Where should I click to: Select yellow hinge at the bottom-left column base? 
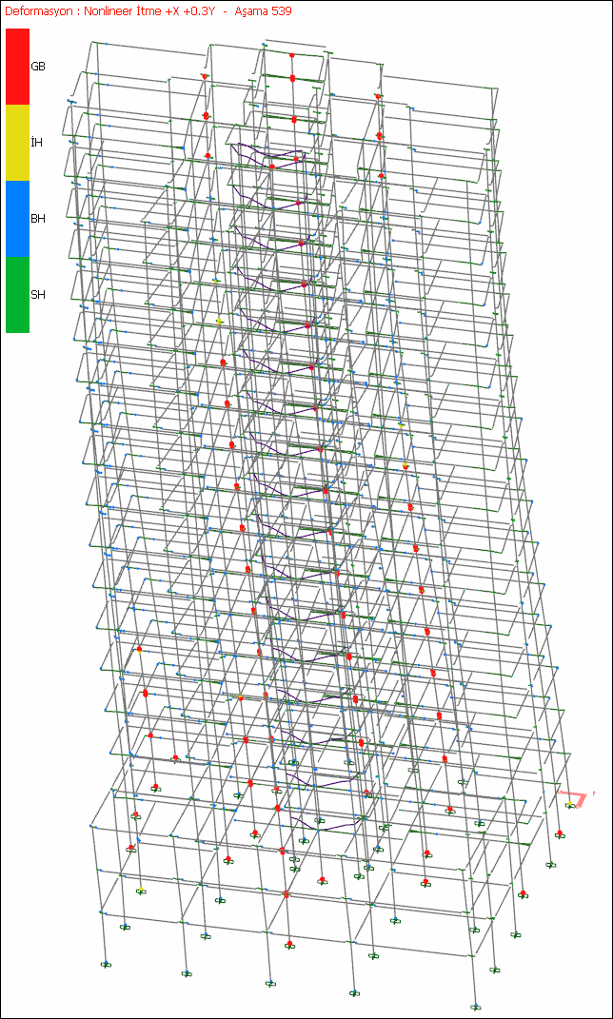click(x=141, y=891)
